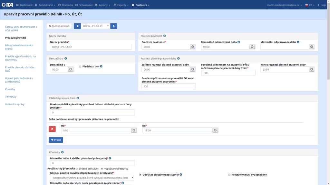Open Editor kalendáře státních svátků
330x185 pixels.
pos(19,47)
